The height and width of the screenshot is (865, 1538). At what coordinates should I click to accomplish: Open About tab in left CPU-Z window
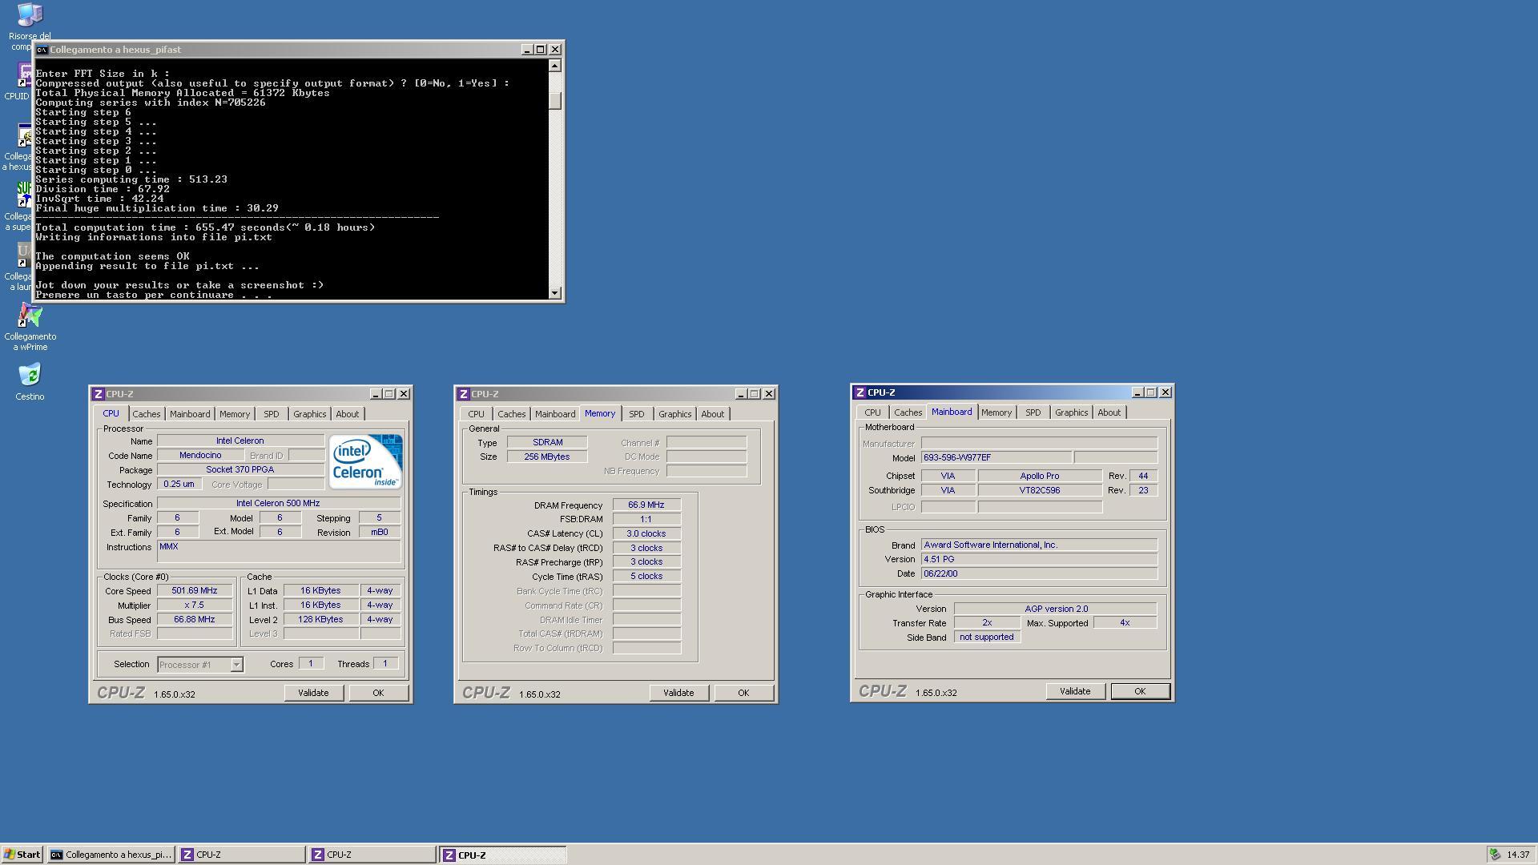347,414
